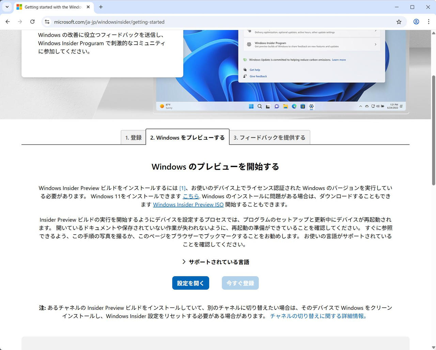Image resolution: width=436 pixels, height=350 pixels.
Task: Click Start icon in the hero screenshot taskbar
Action: (251, 106)
